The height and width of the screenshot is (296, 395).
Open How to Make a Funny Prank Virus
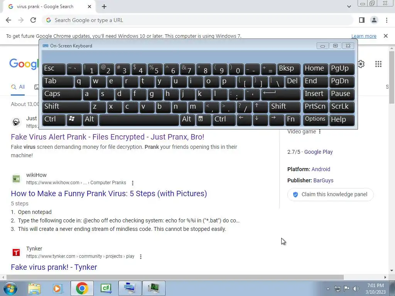109,193
